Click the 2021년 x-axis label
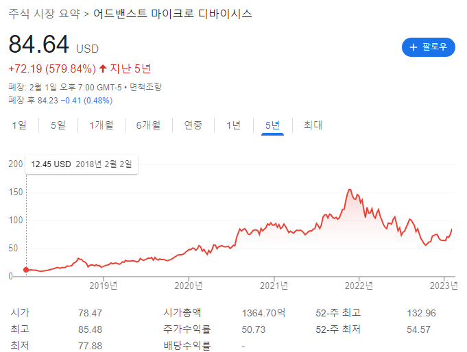 tap(274, 286)
